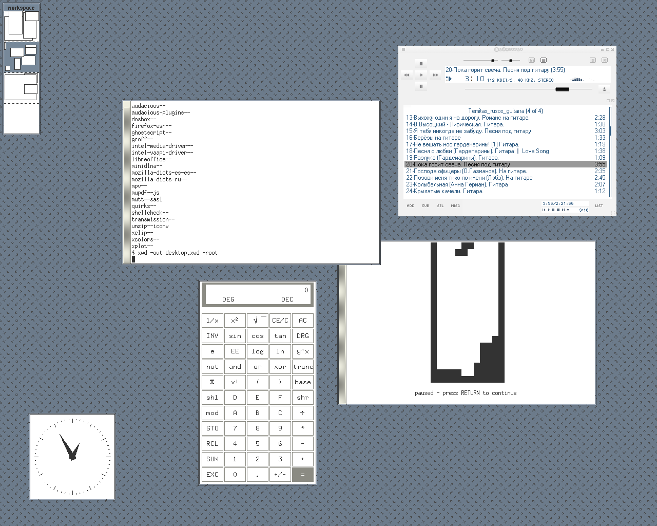Open the playlist LIST menu

599,205
